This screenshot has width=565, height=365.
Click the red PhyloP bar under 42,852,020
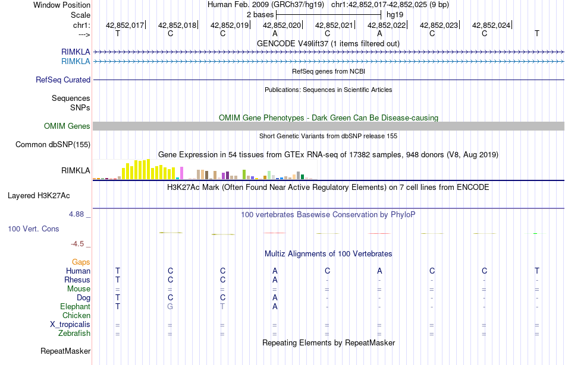point(275,233)
